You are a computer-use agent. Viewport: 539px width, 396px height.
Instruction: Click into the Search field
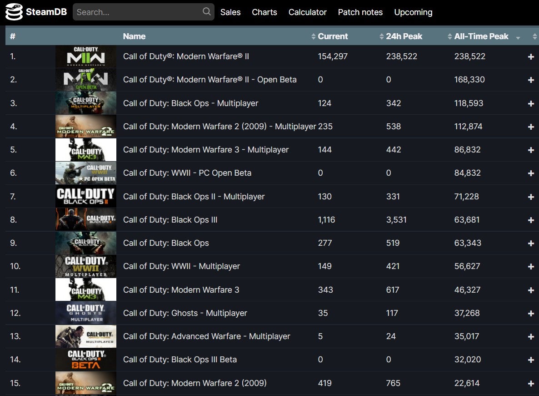click(x=136, y=12)
